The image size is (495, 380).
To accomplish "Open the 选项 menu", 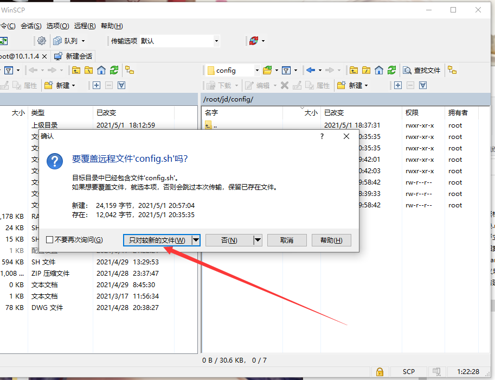I will click(x=57, y=26).
